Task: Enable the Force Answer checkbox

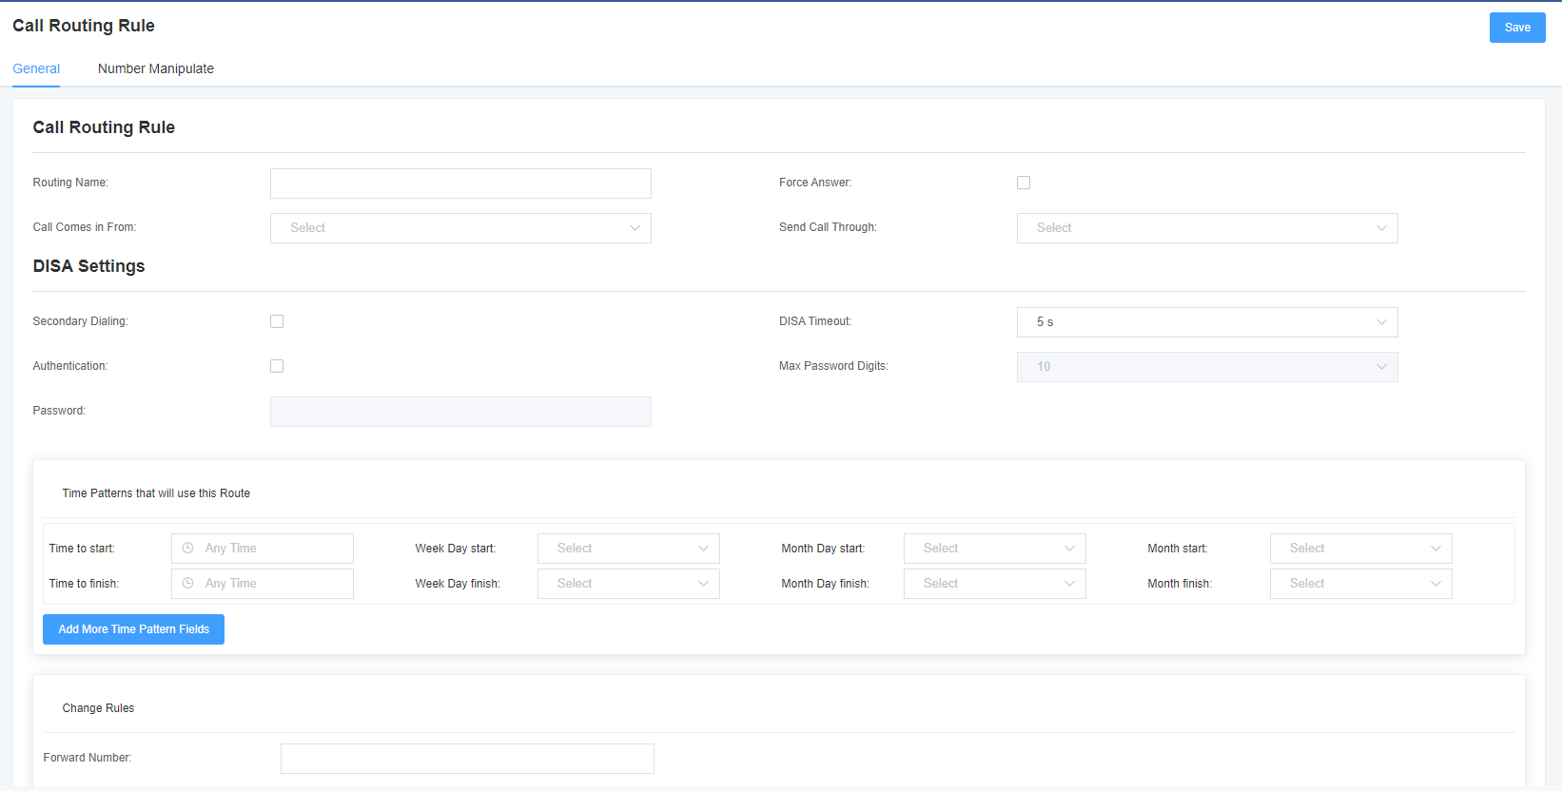Action: click(x=1024, y=183)
